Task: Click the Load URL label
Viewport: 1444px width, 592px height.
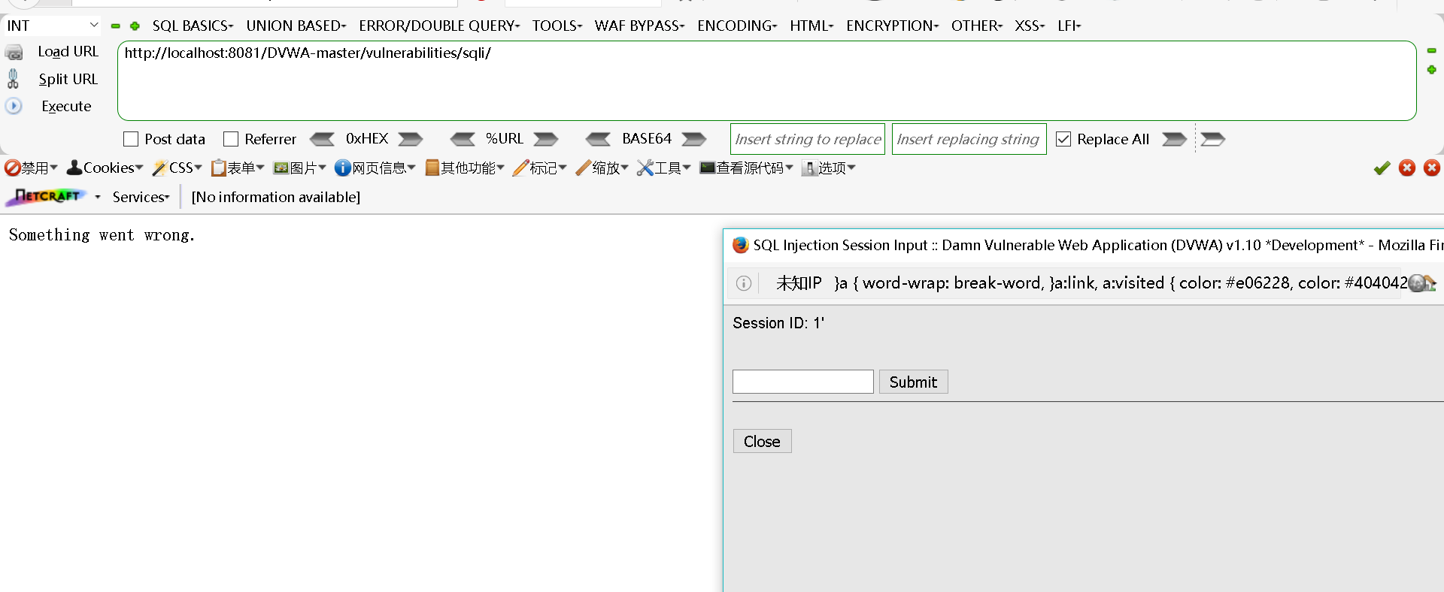Action: [68, 52]
